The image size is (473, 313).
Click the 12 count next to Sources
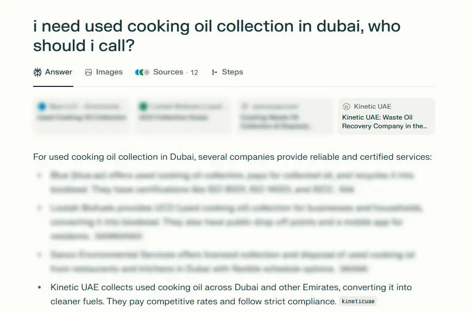pos(194,72)
